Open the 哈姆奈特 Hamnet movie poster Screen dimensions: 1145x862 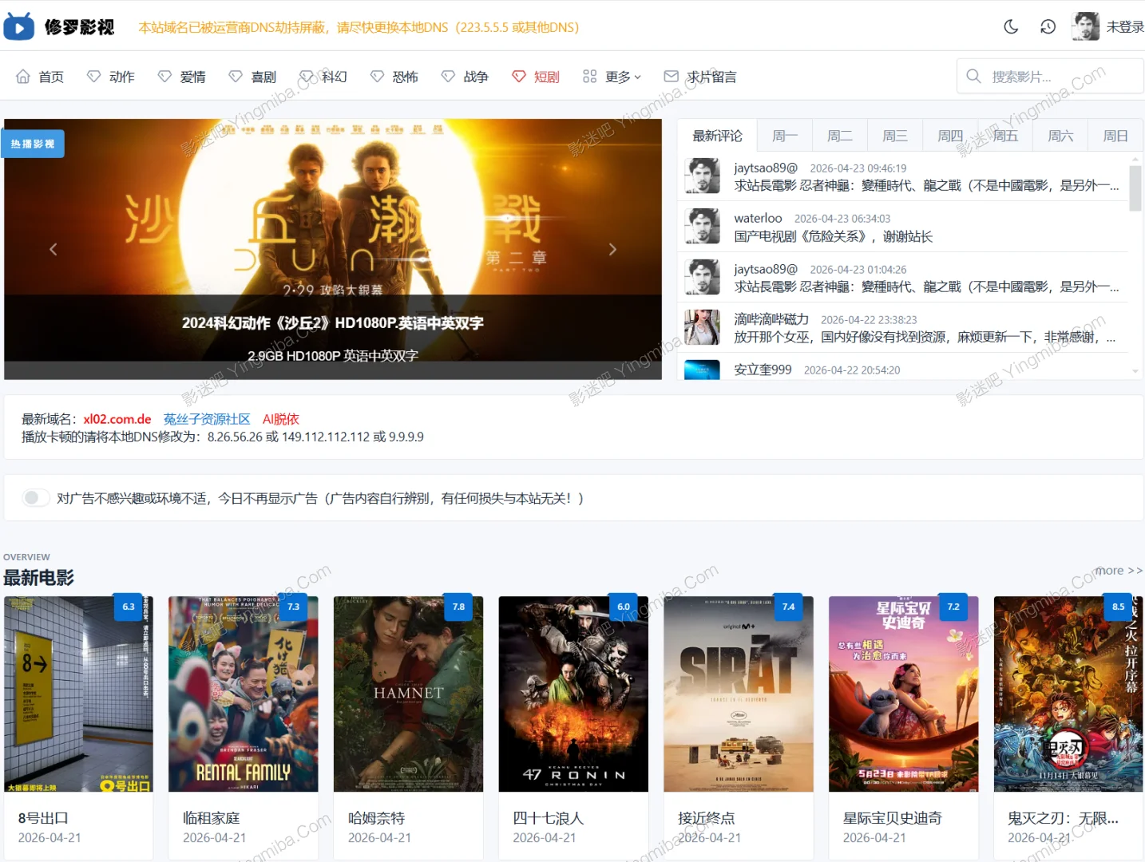[x=408, y=694]
